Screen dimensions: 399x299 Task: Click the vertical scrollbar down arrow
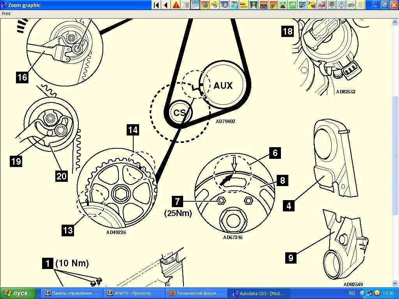pos(395,283)
